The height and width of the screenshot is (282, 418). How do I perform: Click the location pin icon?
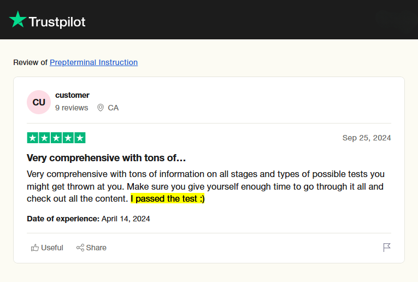click(101, 108)
